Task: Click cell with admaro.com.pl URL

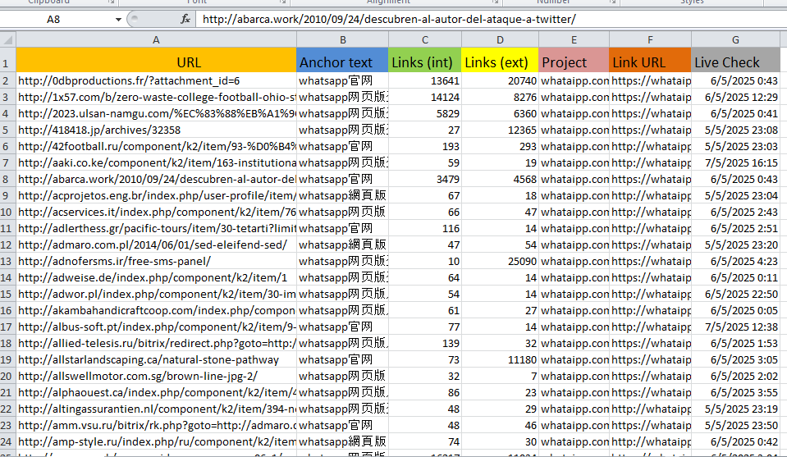Action: pos(156,244)
